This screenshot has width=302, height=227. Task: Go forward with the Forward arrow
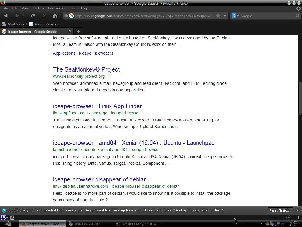tap(17, 16)
